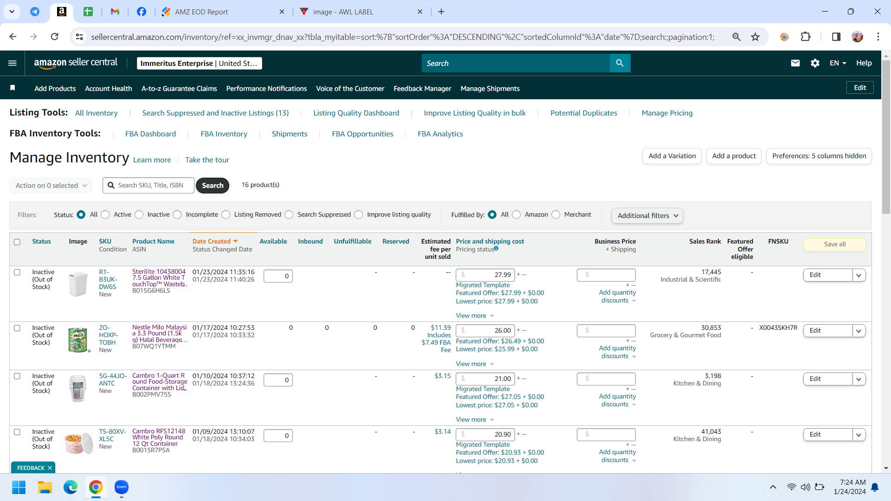Image resolution: width=891 pixels, height=501 pixels.
Task: Open the EN language dropdown
Action: 838,63
